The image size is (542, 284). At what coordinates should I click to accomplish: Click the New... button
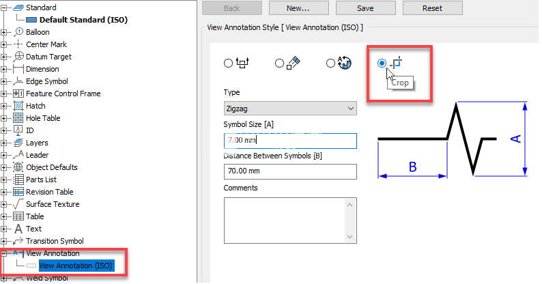coord(299,8)
